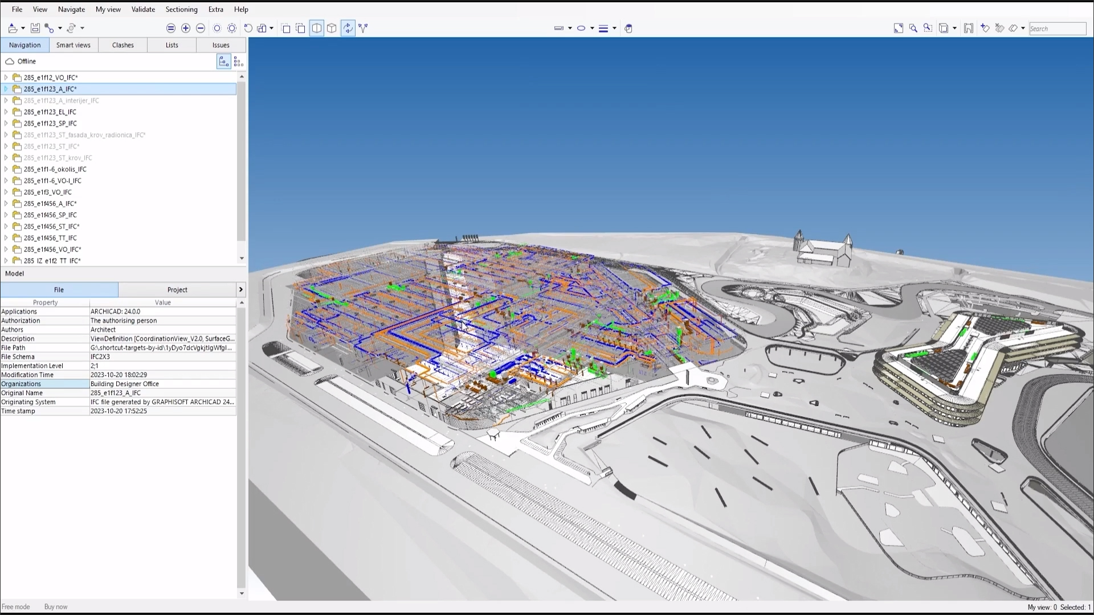Click the zoom to selection icon

pyautogui.click(x=928, y=28)
